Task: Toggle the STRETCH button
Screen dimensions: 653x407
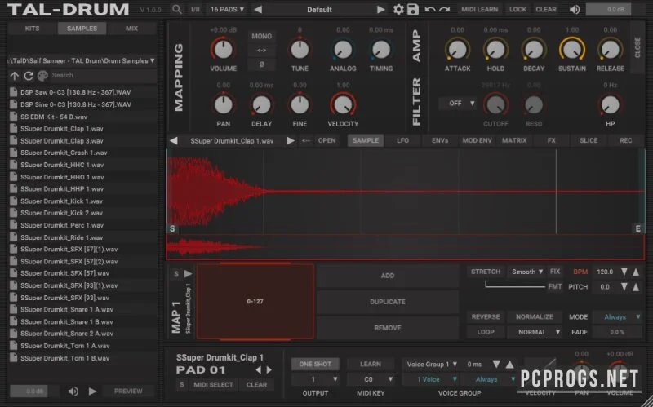Action: (486, 272)
